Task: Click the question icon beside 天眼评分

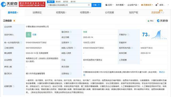Action: click(128, 35)
